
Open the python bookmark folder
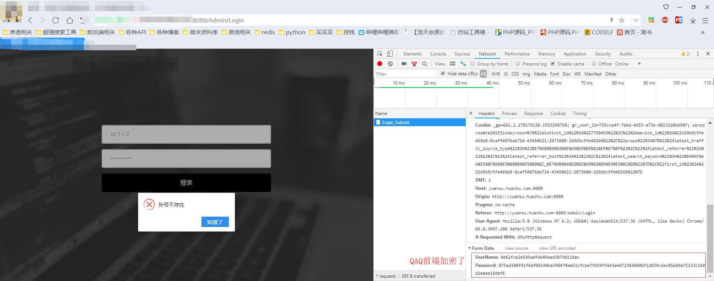[292, 32]
